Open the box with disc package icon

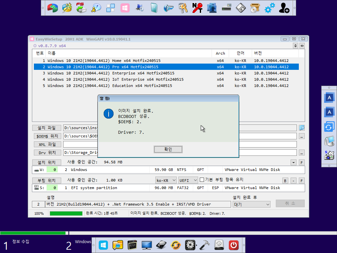[x=255, y=8]
